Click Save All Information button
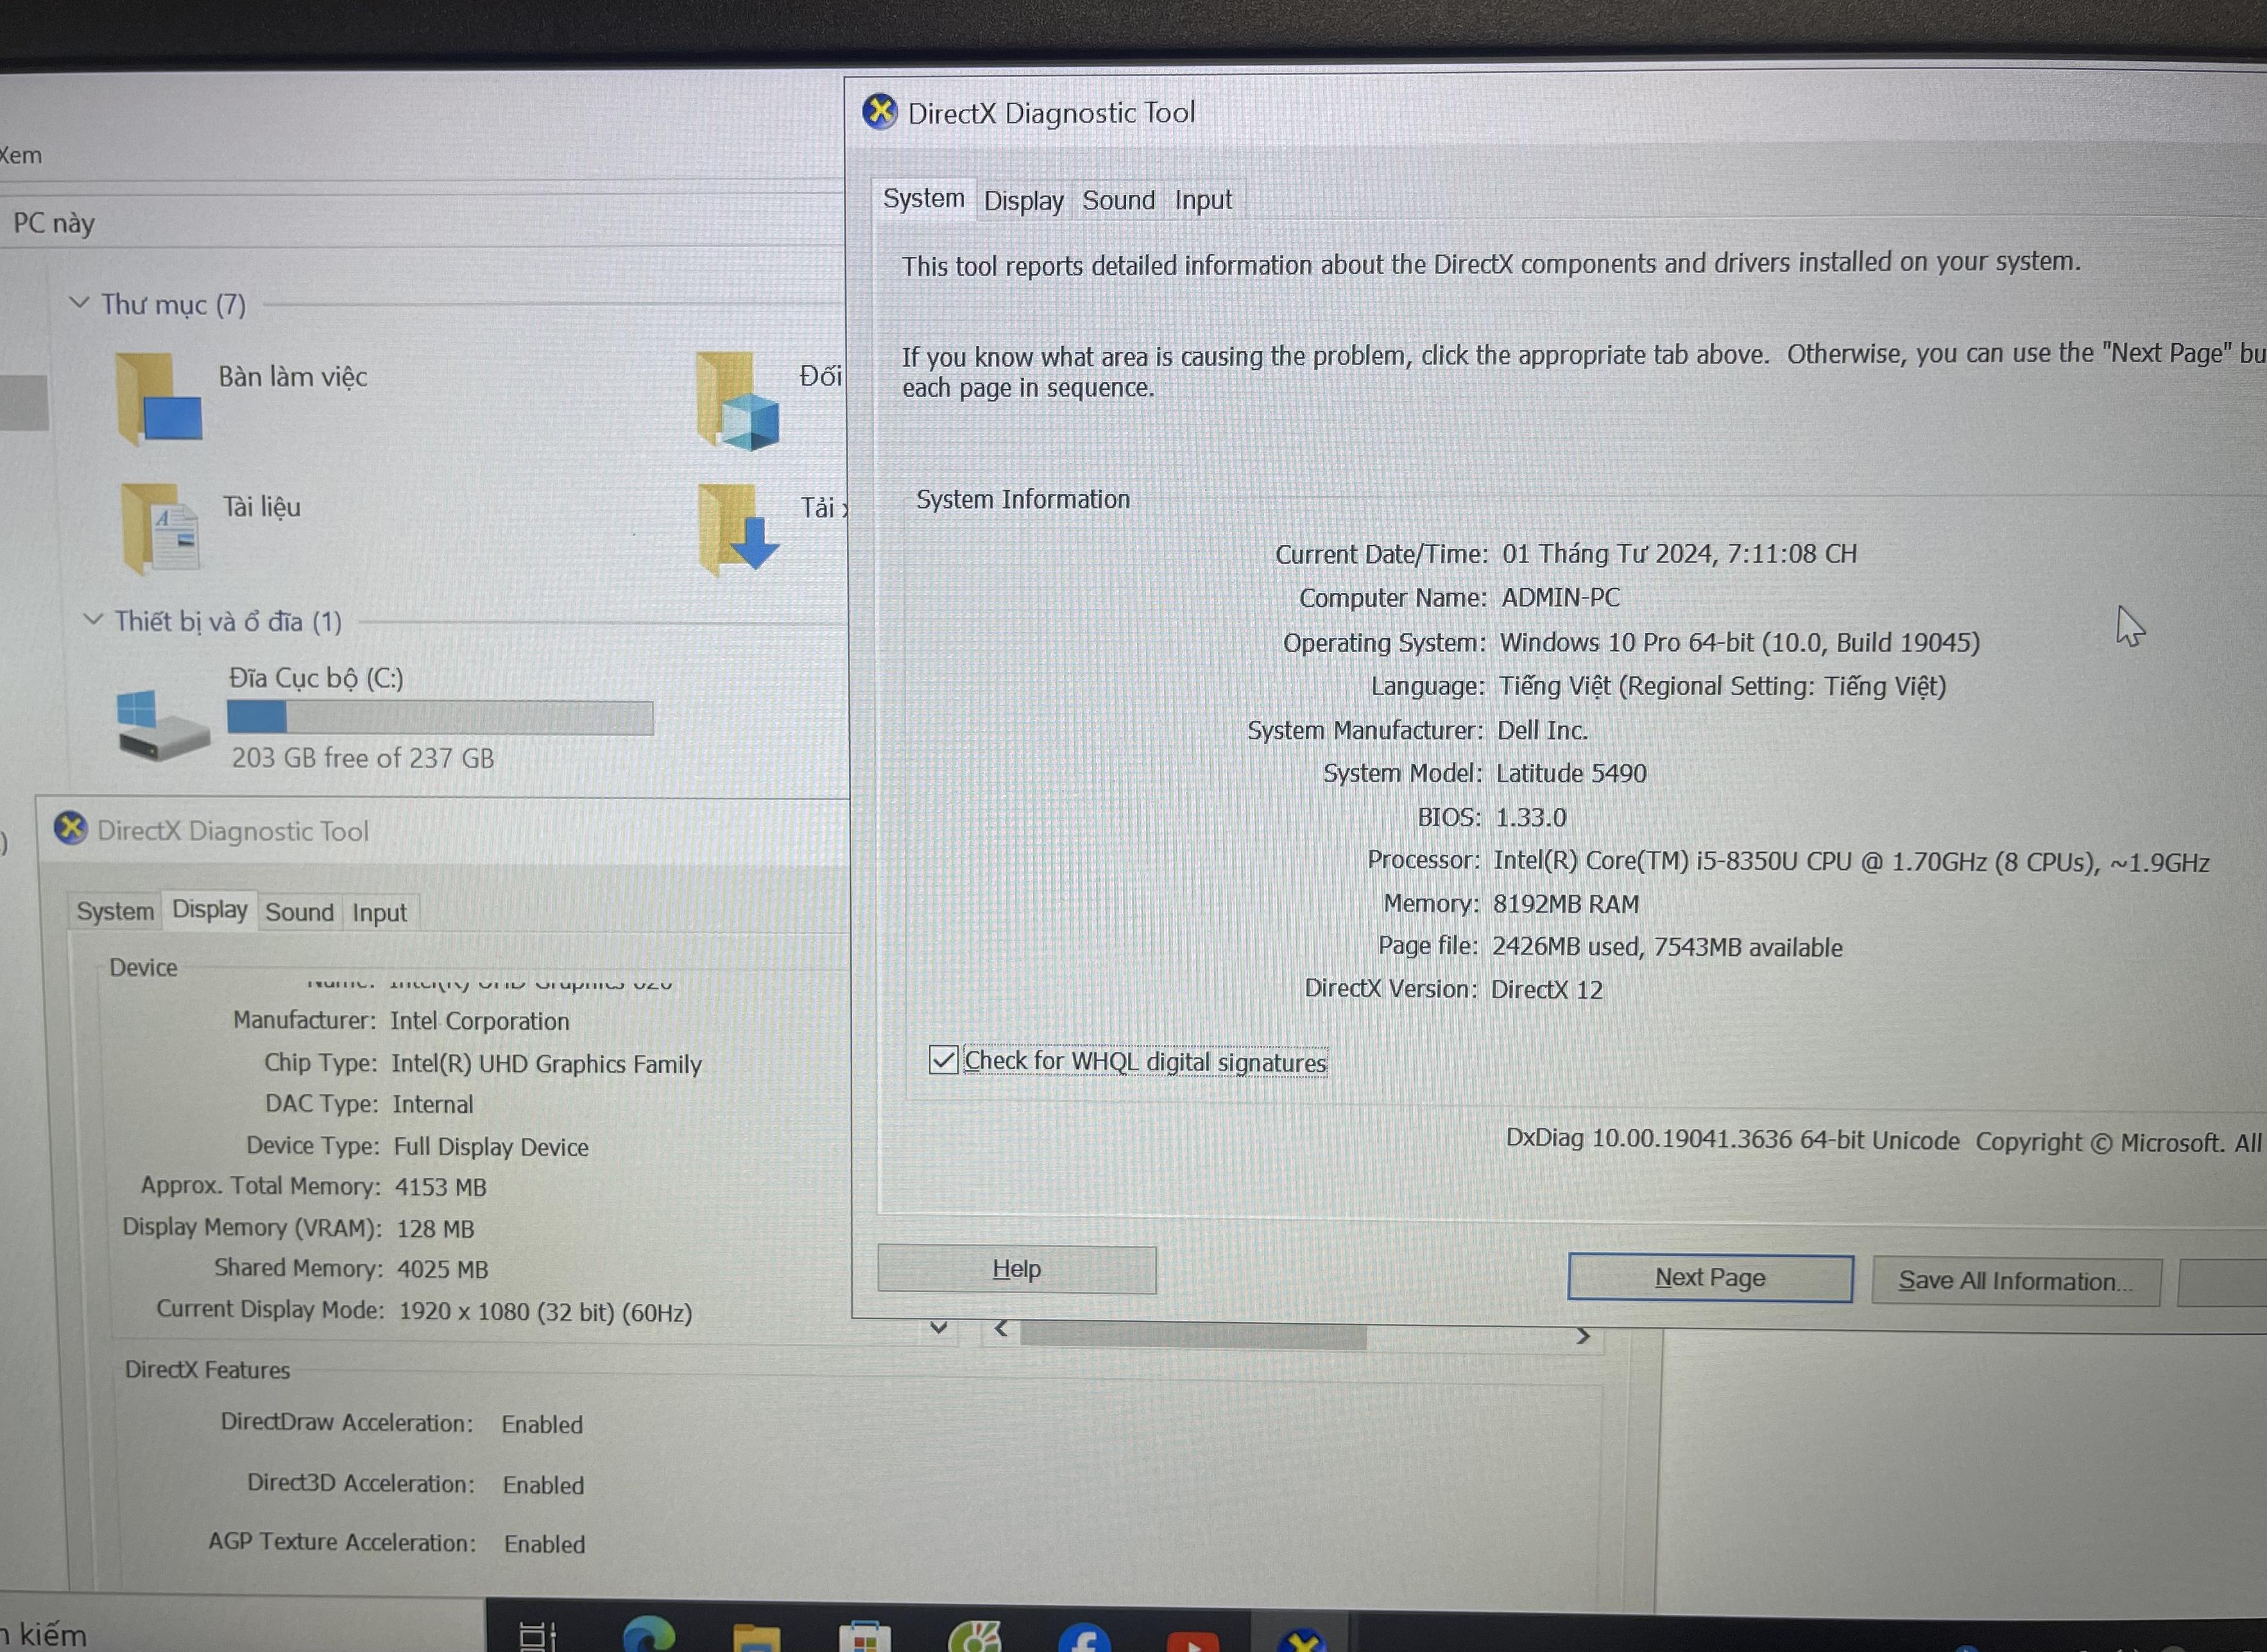This screenshot has height=1652, width=2267. [x=2016, y=1281]
